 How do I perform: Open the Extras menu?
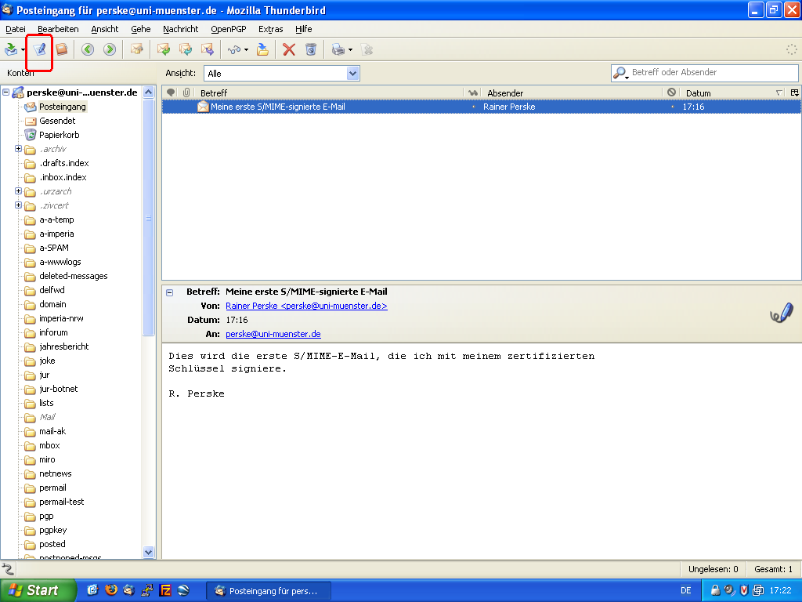pyautogui.click(x=270, y=29)
